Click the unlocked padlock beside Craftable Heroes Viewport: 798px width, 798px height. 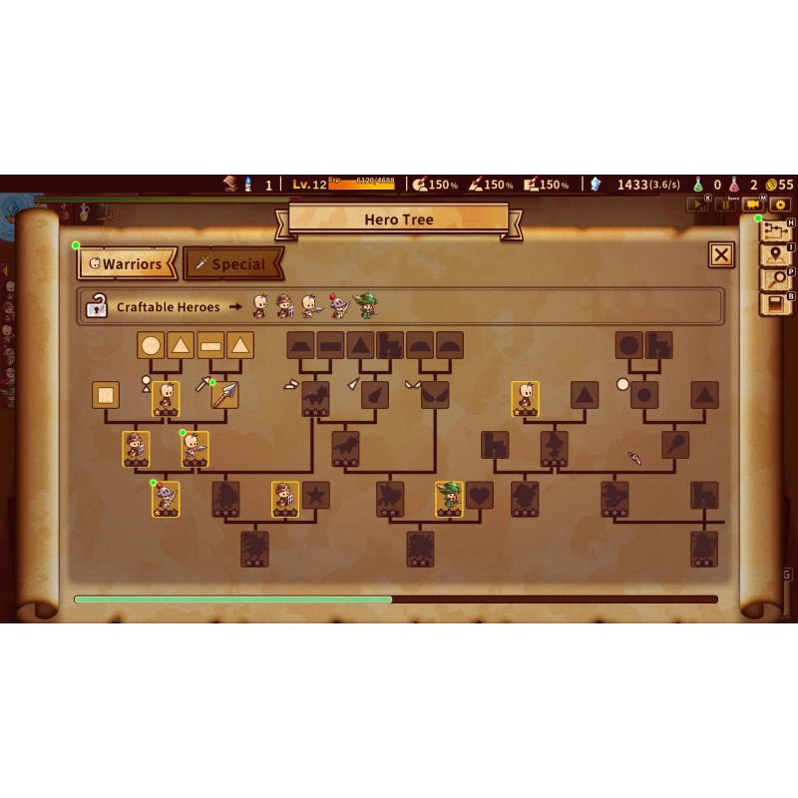tap(97, 306)
